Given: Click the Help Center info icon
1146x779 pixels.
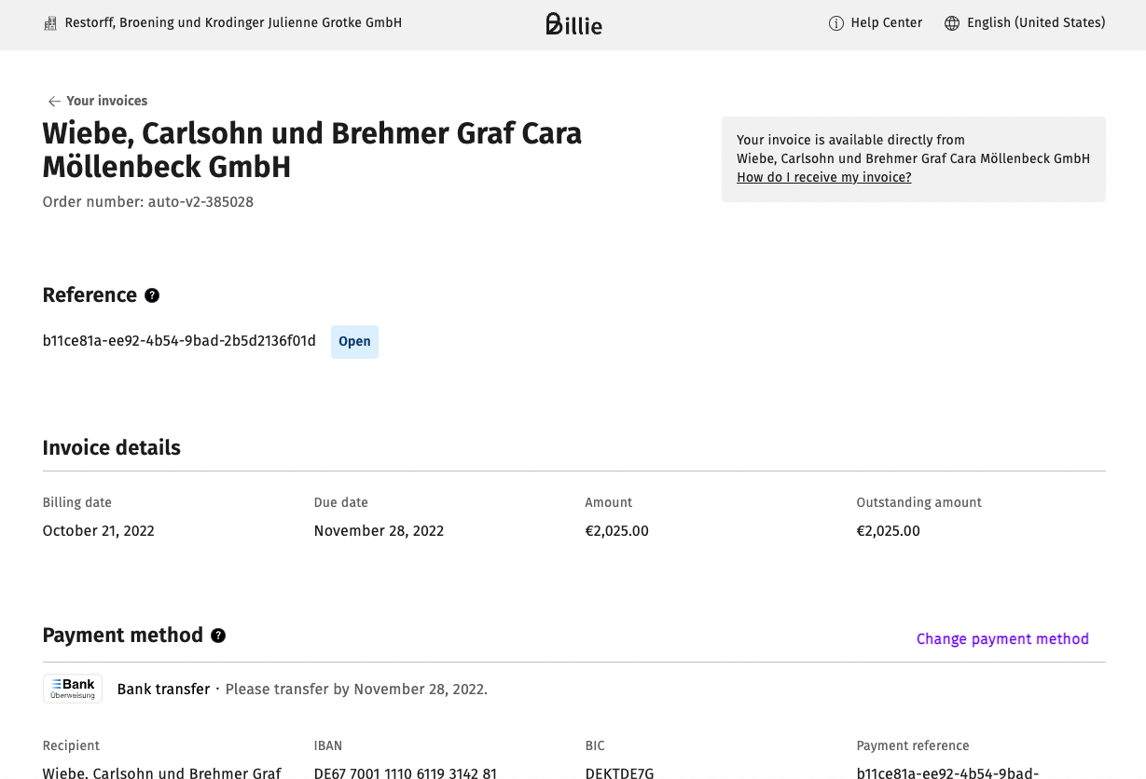Looking at the screenshot, I should pyautogui.click(x=835, y=23).
